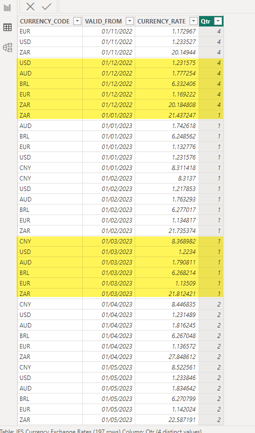Click rate value 1.231576
Screen dimensions: 255x433
[x=184, y=157]
